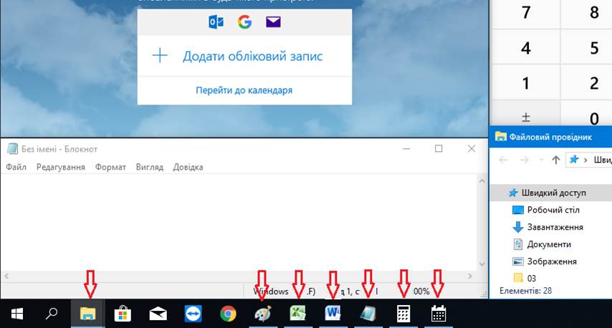Switch to Notepad taskbar icon

pyautogui.click(x=368, y=314)
